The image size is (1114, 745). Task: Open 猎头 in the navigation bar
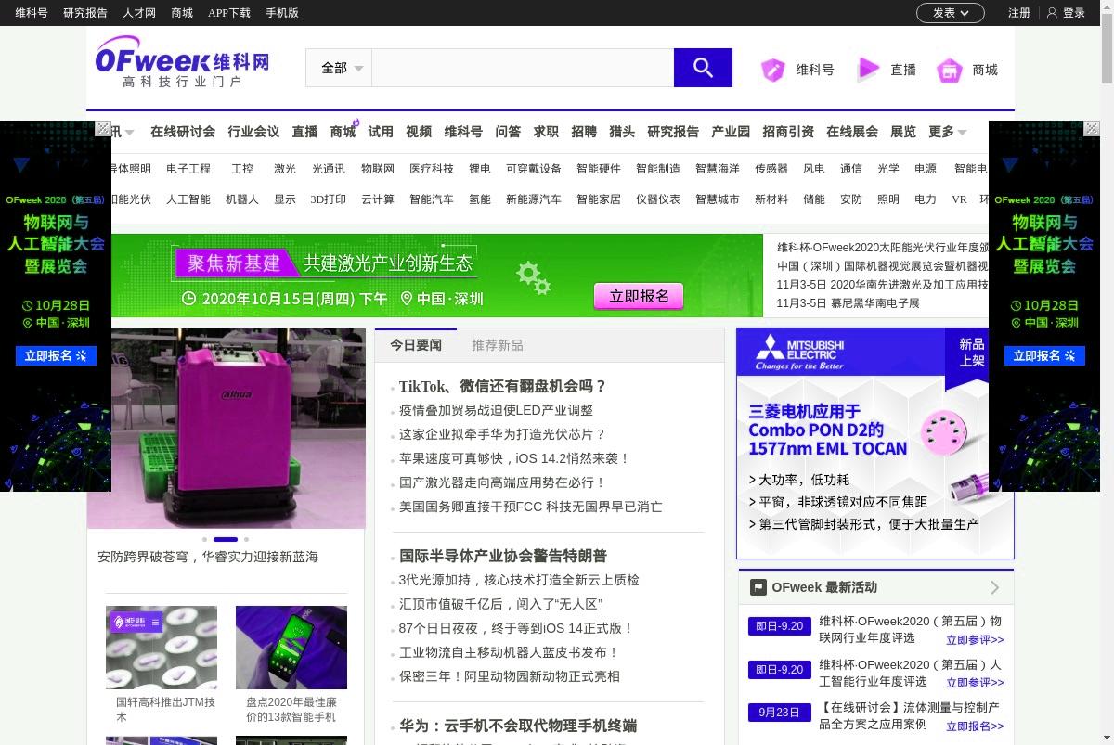coord(622,132)
